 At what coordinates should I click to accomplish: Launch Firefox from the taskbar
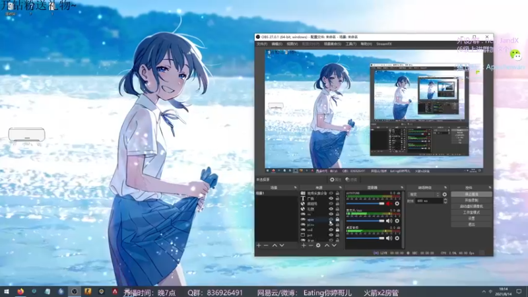tap(20, 292)
